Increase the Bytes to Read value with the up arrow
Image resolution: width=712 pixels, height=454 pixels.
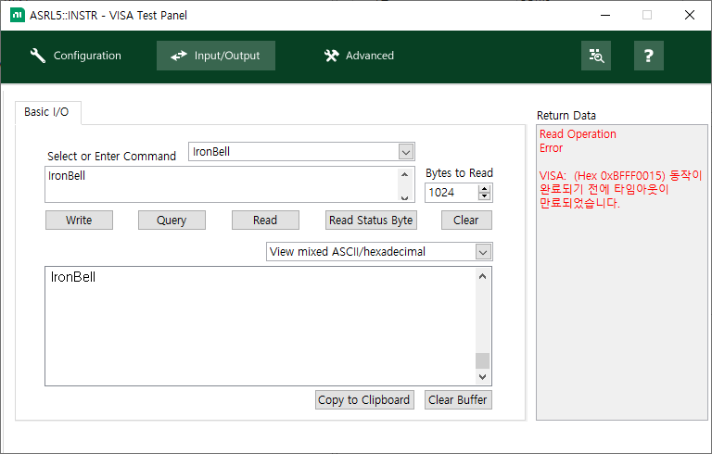coord(485,189)
